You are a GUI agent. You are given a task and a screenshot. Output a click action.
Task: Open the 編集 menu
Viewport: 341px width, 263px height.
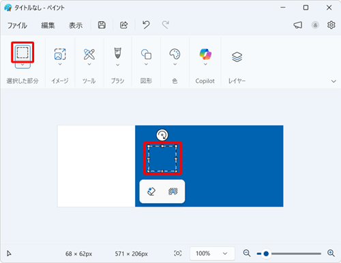[48, 25]
